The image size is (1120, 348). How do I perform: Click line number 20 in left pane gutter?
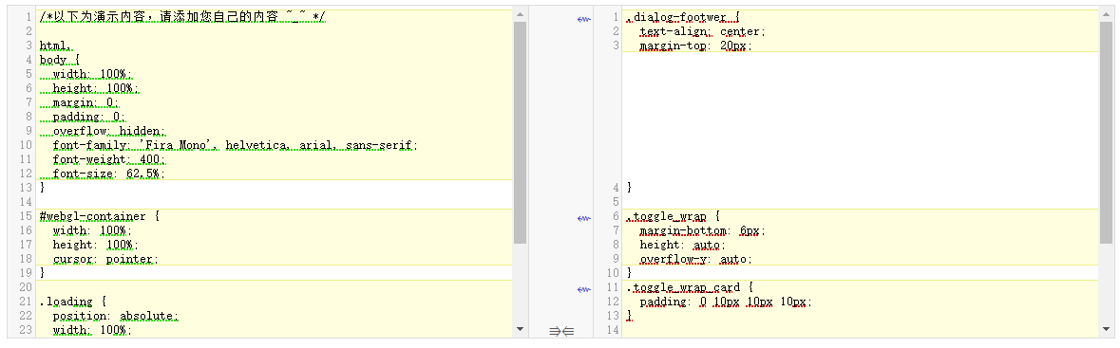[x=27, y=287]
